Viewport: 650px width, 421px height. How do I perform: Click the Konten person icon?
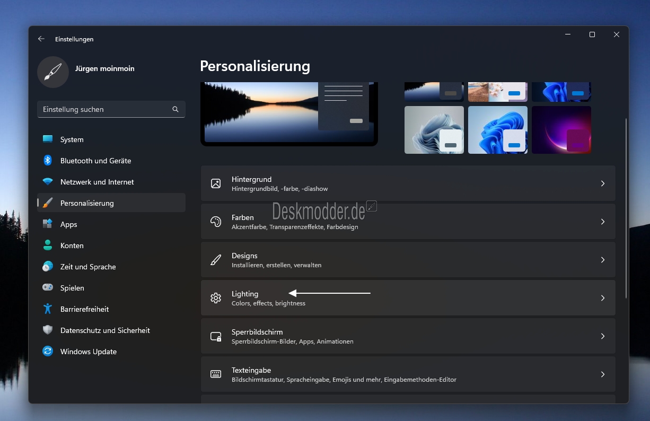(x=48, y=245)
